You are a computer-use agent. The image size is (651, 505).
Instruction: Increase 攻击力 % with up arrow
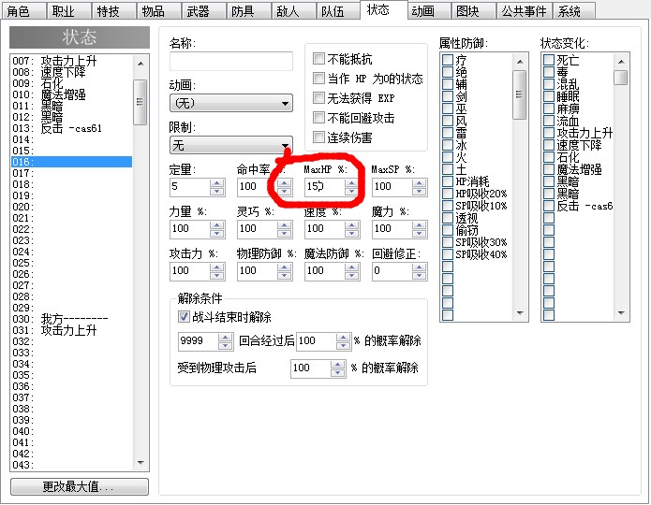pos(216,267)
